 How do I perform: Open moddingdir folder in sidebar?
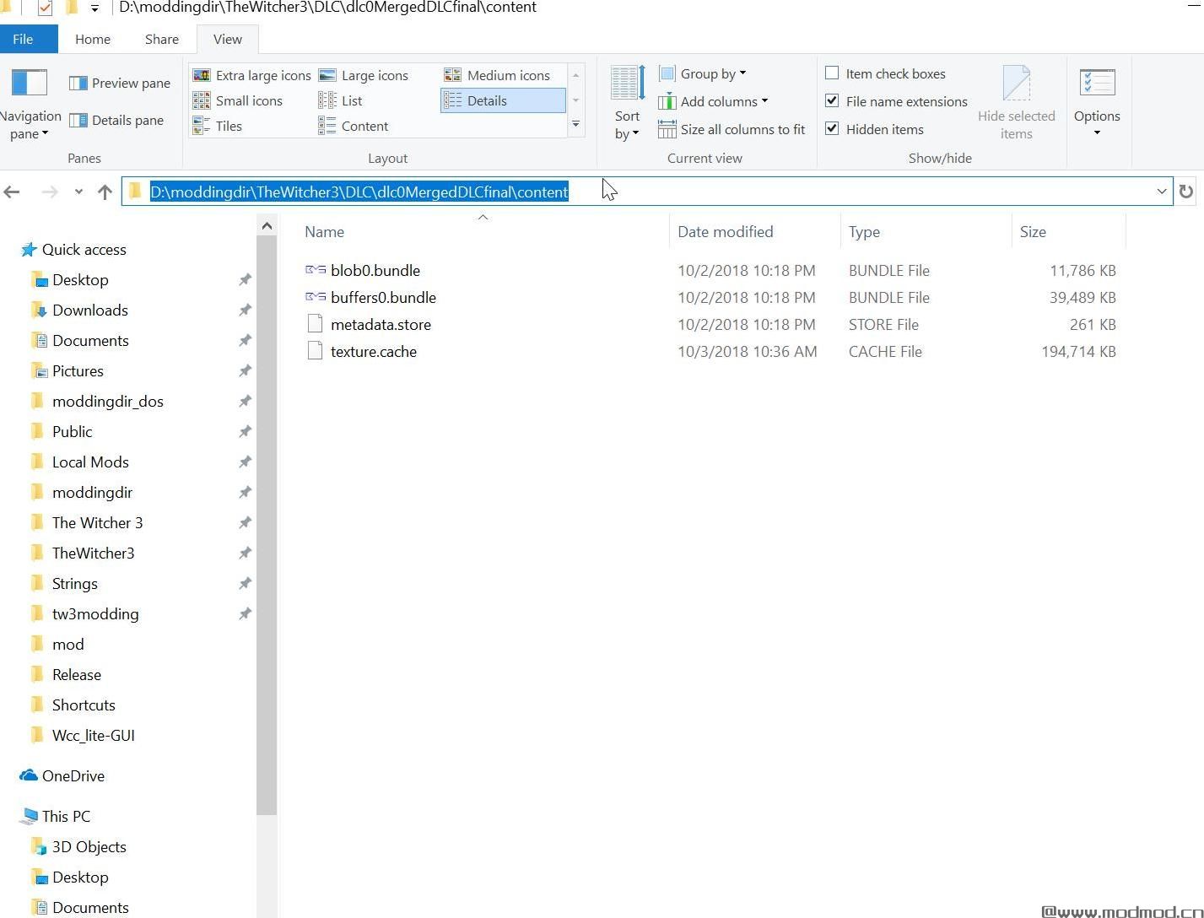[x=82, y=492]
